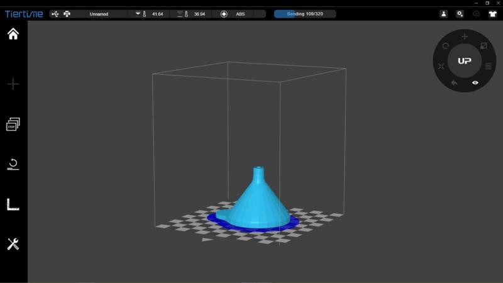
Task: Select the rotate tool on adjustment wheel
Action: (446, 46)
